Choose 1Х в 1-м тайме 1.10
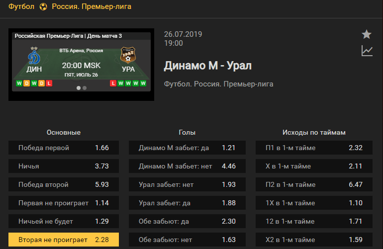Viewport: 383px width, 249px height. pos(314,203)
